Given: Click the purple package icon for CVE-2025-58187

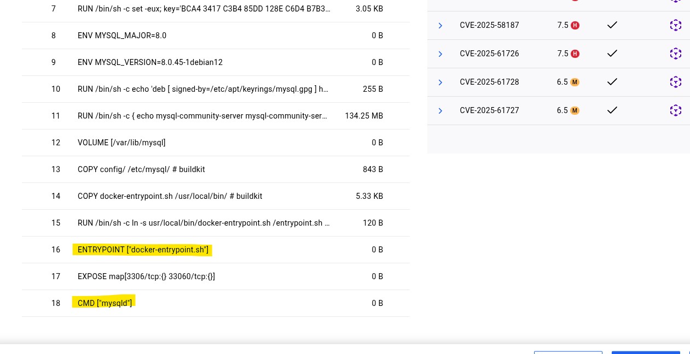Looking at the screenshot, I should coord(675,25).
